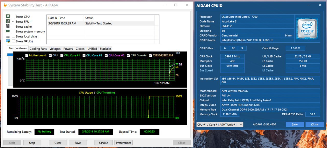The width and height of the screenshot is (327, 148).
Task: Open Preferences for the stability test
Action: [x=123, y=143]
